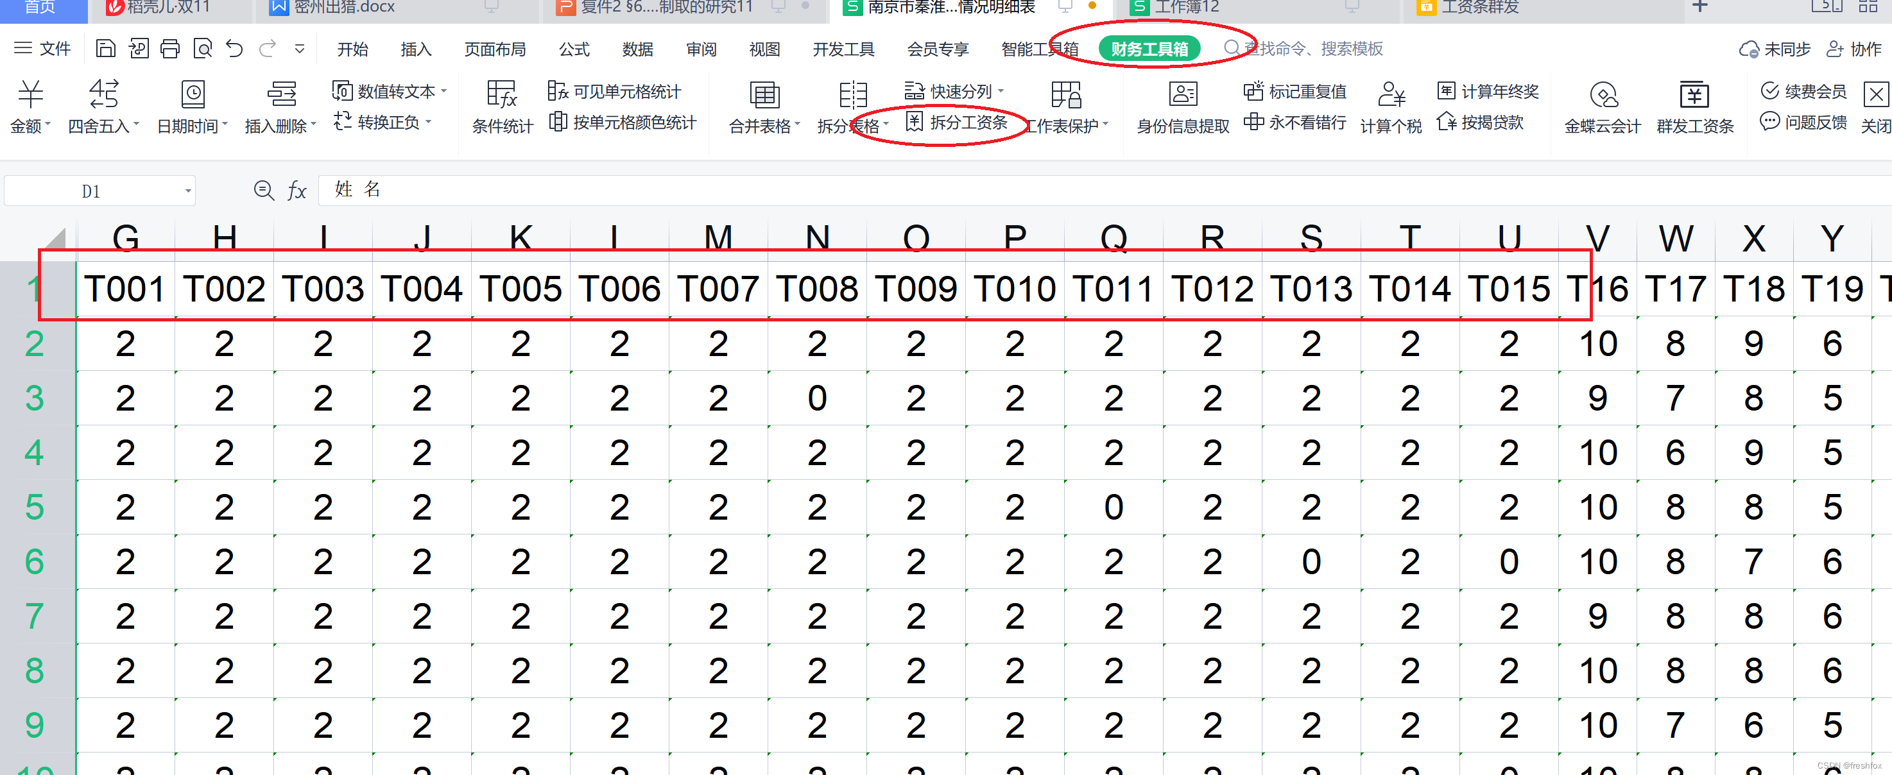
Task: Open the 数值转文本 dropdown
Action: point(444,91)
